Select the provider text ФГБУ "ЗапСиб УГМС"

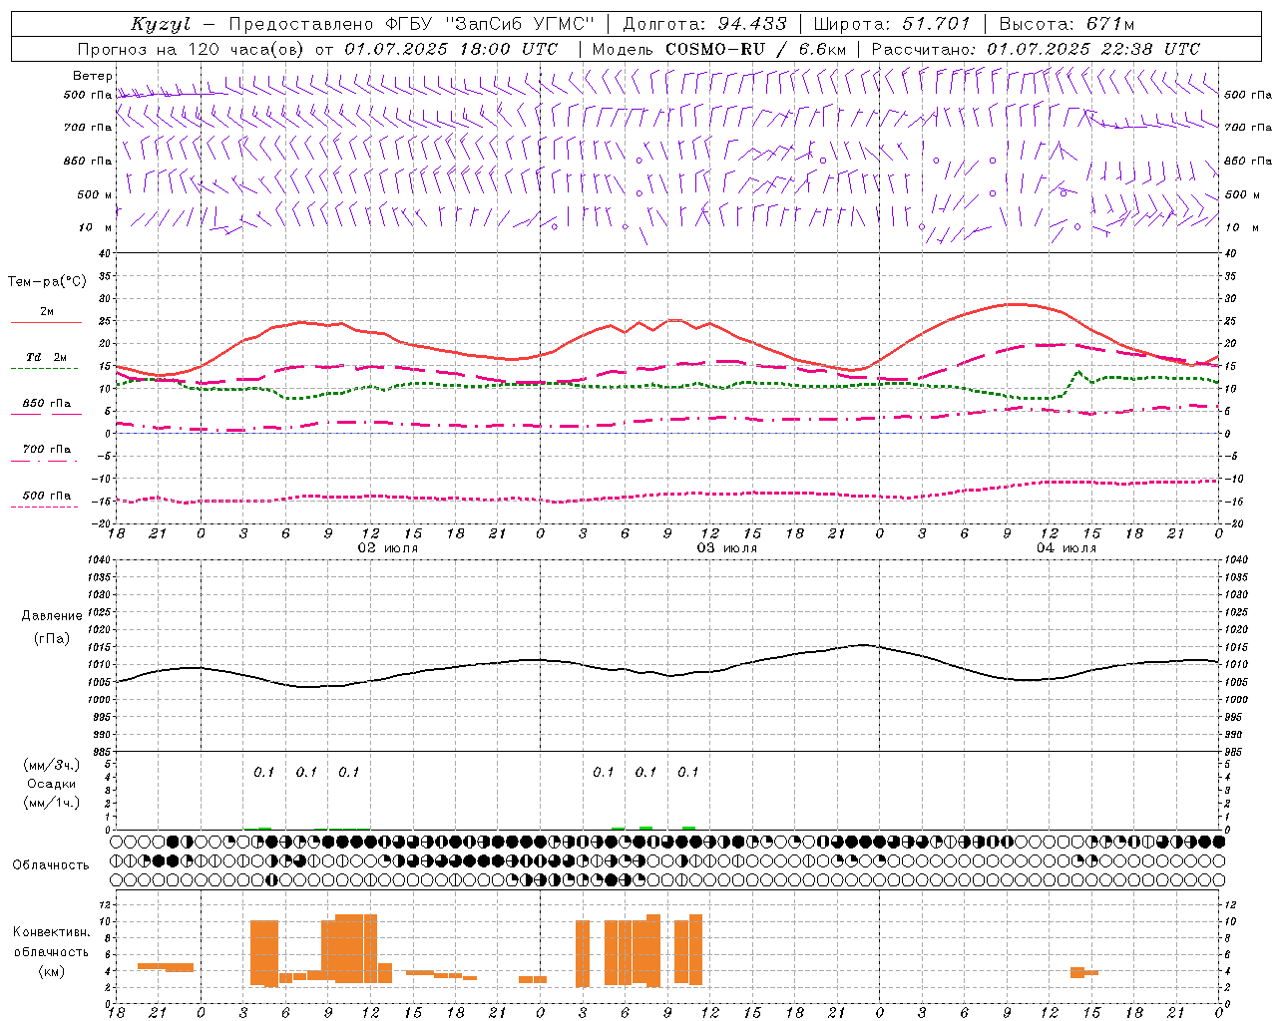click(491, 24)
